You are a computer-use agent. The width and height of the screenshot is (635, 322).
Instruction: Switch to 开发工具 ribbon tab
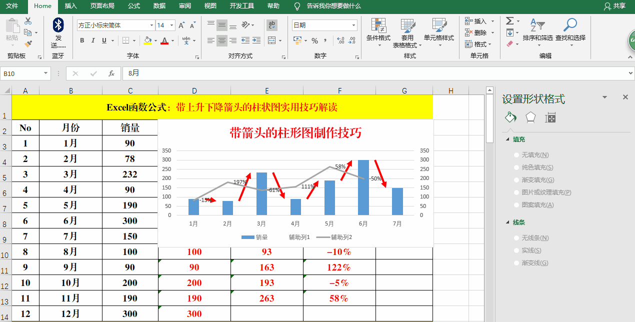(242, 6)
